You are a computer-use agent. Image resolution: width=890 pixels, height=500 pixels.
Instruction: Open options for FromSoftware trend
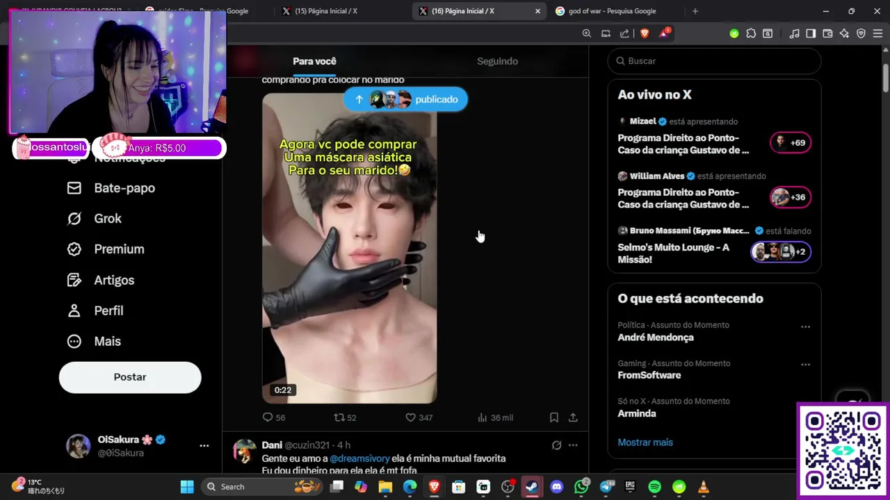click(805, 365)
